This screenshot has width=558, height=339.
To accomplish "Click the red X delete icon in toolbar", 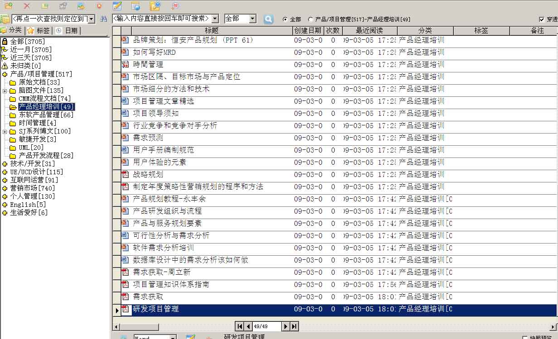I will tap(27, 6).
